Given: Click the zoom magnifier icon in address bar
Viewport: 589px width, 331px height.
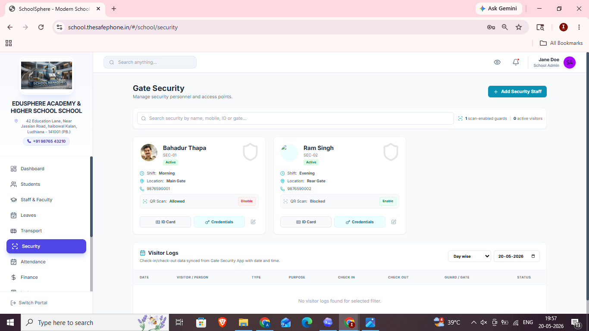Looking at the screenshot, I should pyautogui.click(x=505, y=27).
